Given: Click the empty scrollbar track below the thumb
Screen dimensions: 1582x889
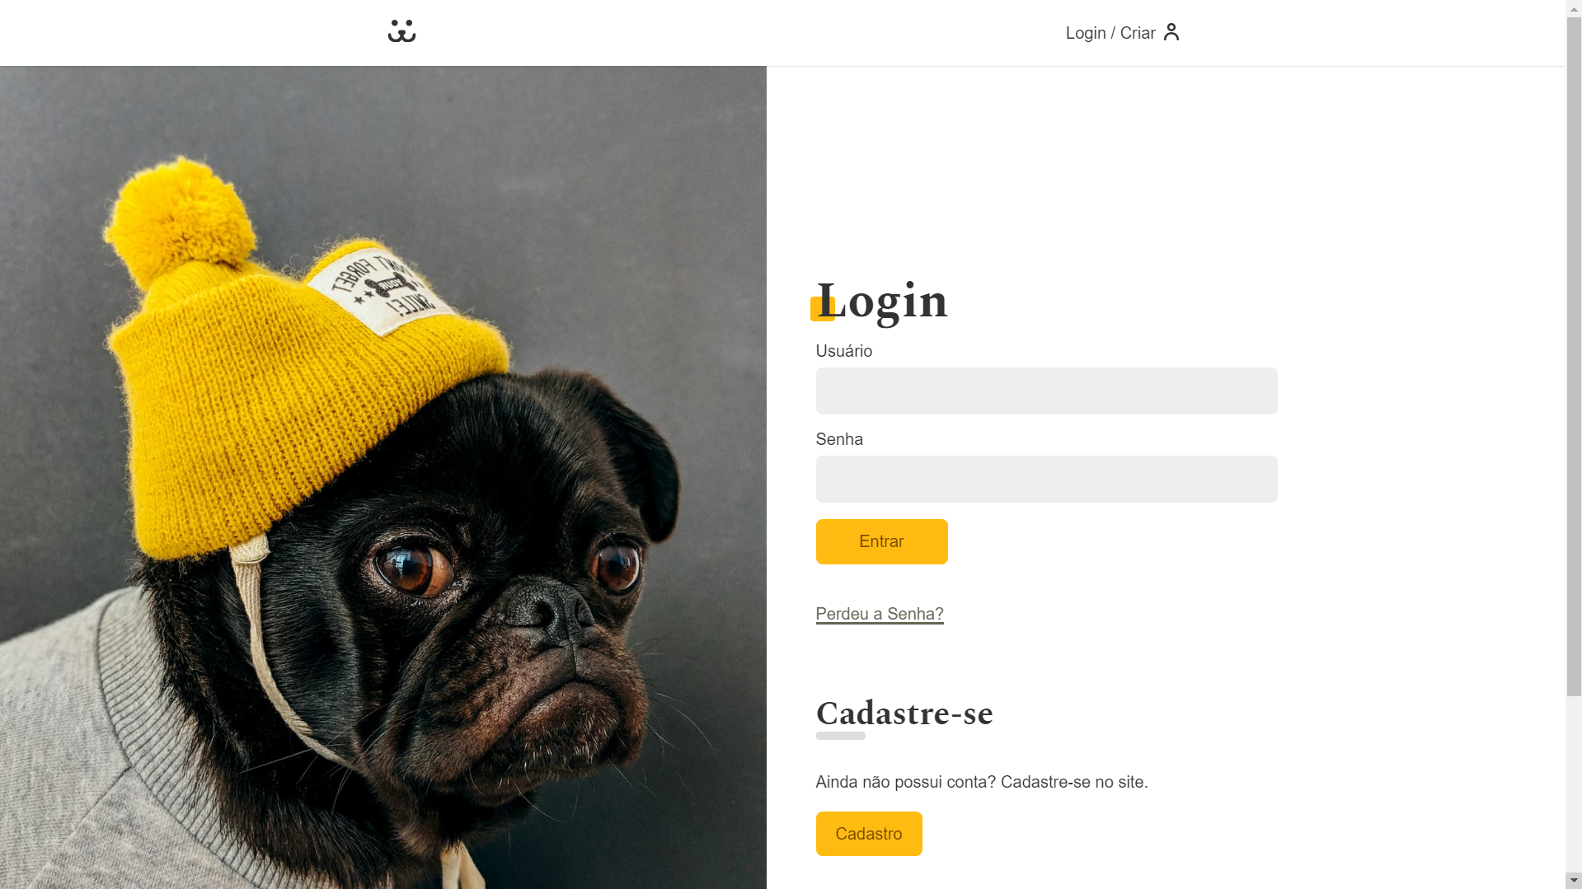Looking at the screenshot, I should point(1573,783).
